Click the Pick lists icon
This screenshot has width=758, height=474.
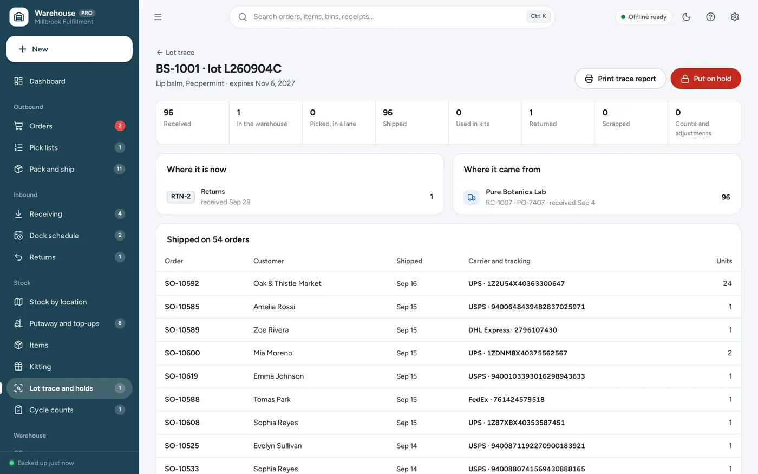click(x=18, y=147)
